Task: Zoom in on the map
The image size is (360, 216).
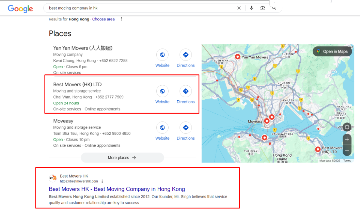Action: pos(347,139)
